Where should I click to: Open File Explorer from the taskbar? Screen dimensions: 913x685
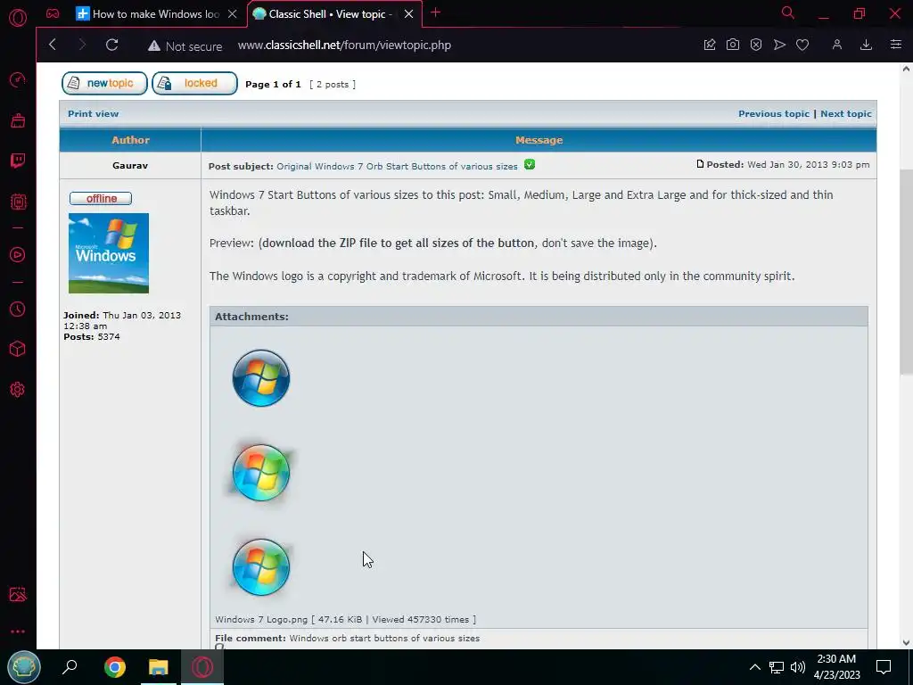click(159, 667)
